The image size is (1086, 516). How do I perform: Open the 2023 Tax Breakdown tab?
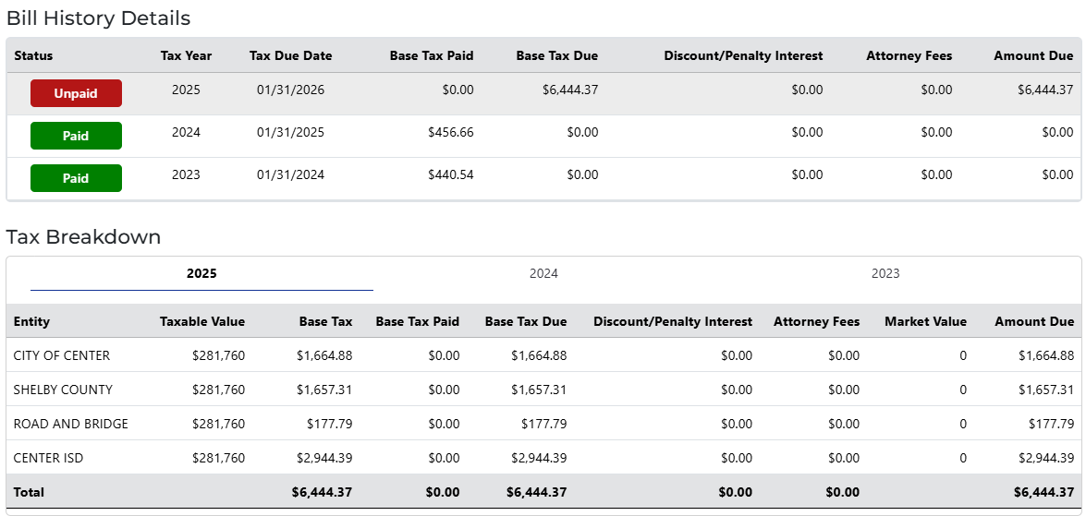click(x=885, y=273)
